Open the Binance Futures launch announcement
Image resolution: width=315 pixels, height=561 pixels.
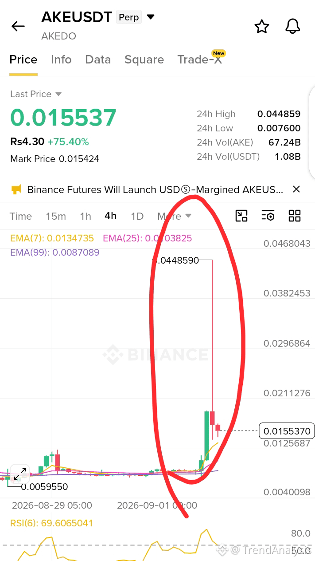click(x=155, y=190)
